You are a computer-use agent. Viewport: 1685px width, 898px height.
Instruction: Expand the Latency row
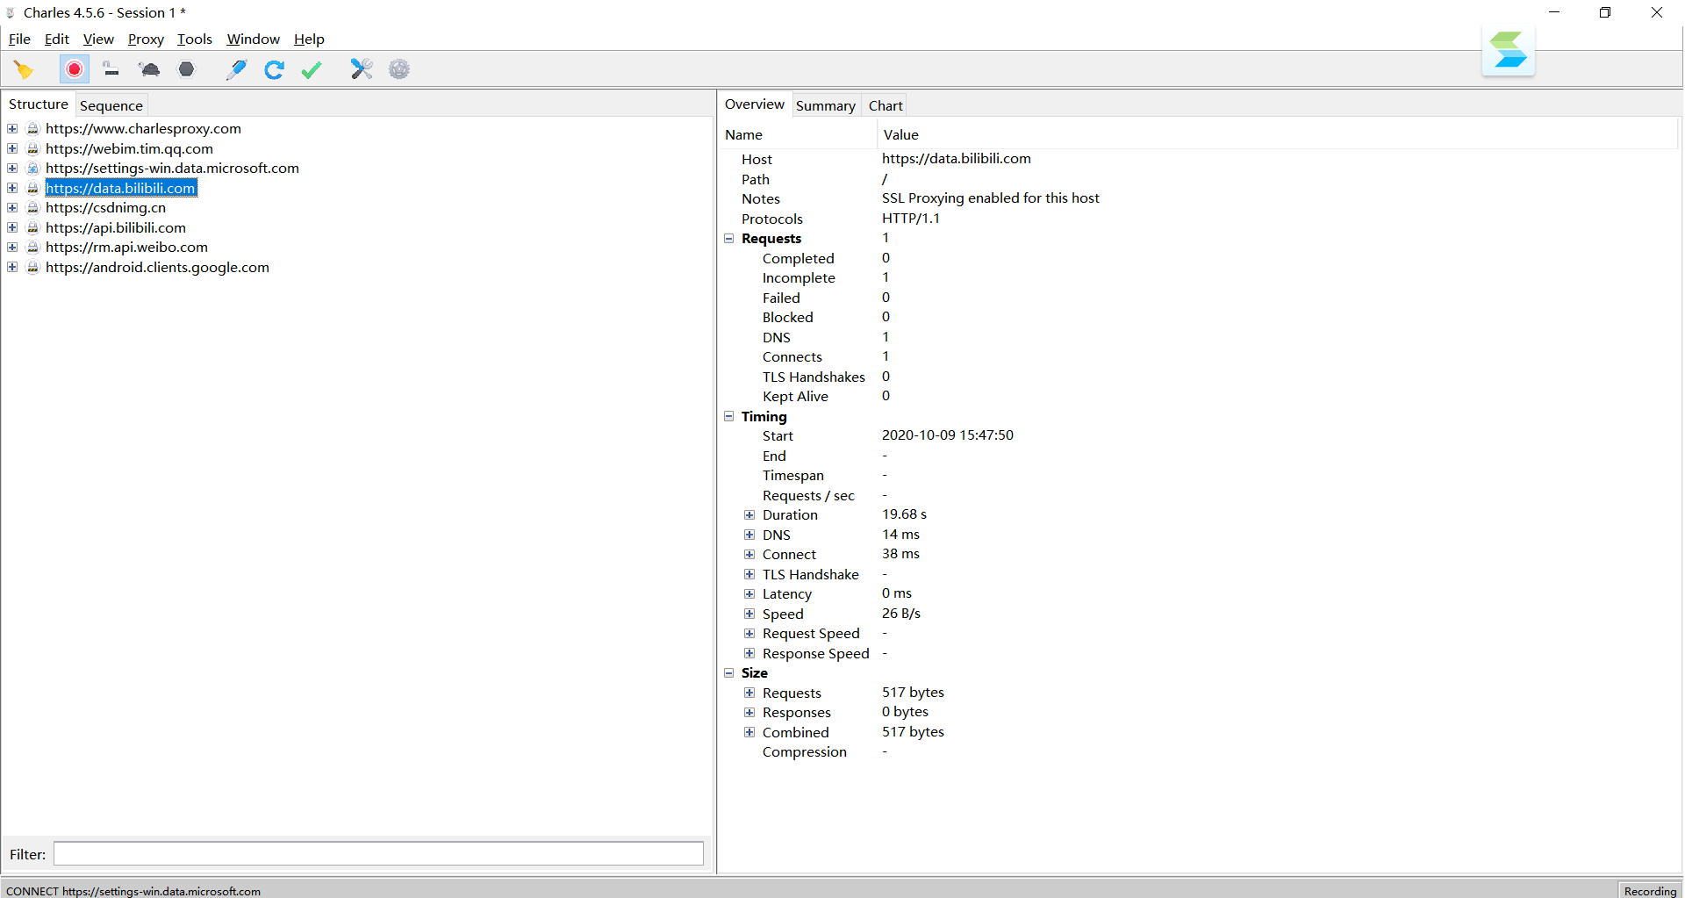pos(749,593)
